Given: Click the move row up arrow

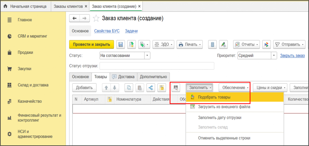Looking at the screenshot, I should tap(106, 88).
